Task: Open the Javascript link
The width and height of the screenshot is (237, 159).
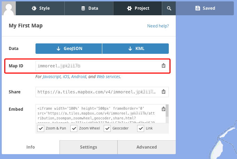Action: tap(52, 77)
